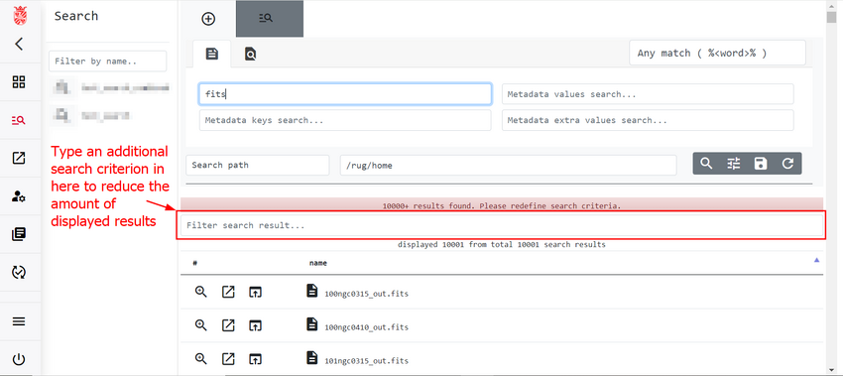Open the hamburger menu icon in sidebar
Viewport: 843px width, 376px height.
pyautogui.click(x=19, y=321)
